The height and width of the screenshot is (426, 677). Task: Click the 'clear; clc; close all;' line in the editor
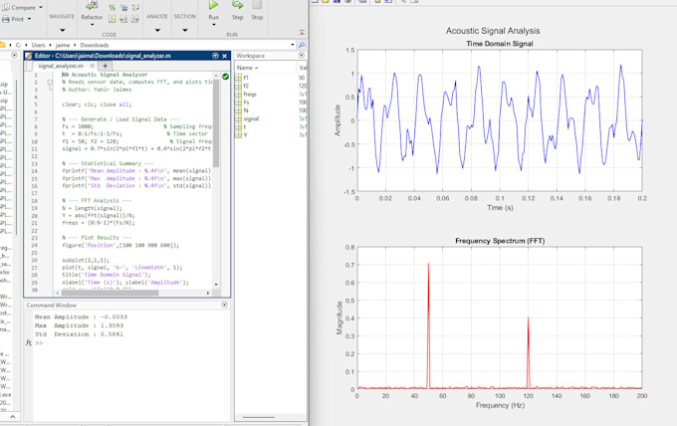pyautogui.click(x=97, y=105)
